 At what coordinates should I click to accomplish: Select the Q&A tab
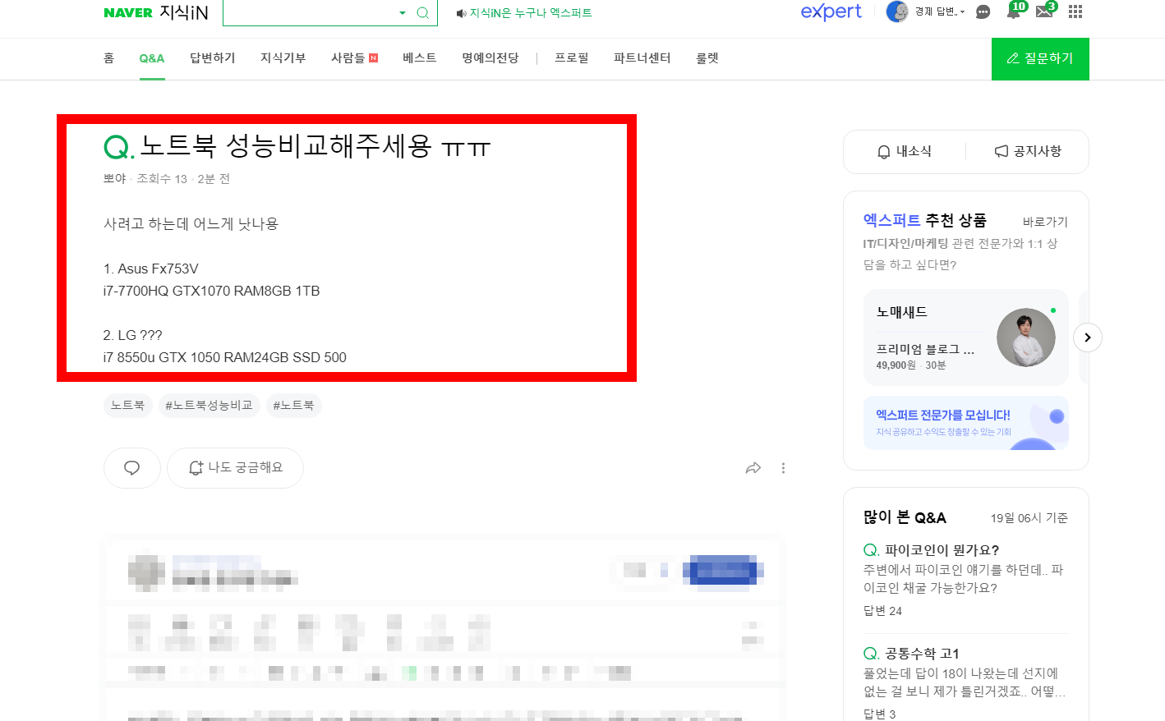point(152,58)
